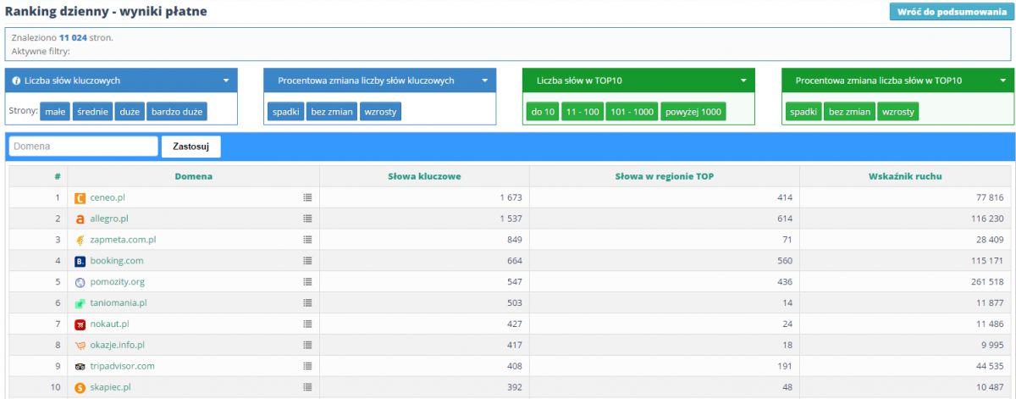Click the tripadvisor.com favicon
This screenshot has width=1016, height=399.
(80, 367)
